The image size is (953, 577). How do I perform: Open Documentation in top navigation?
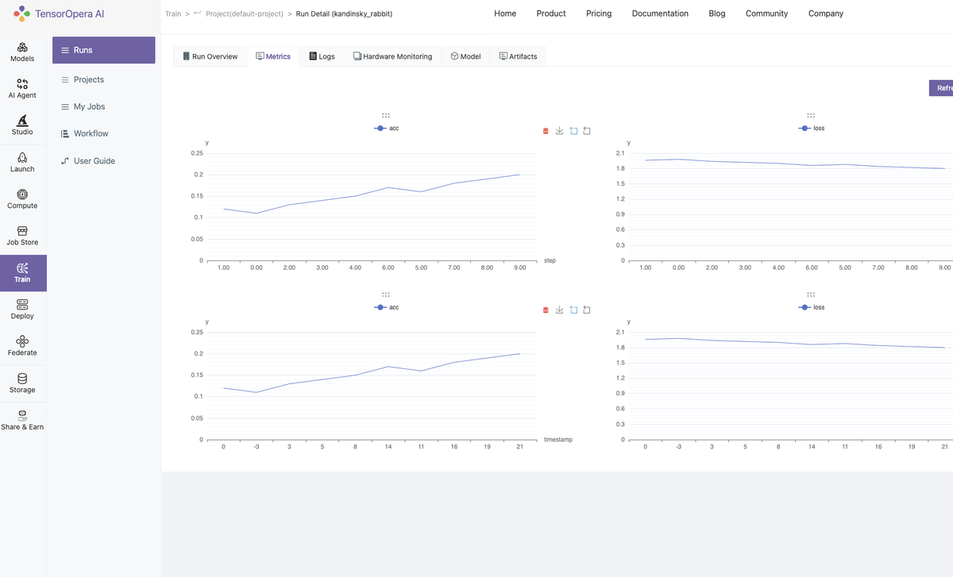tap(660, 13)
